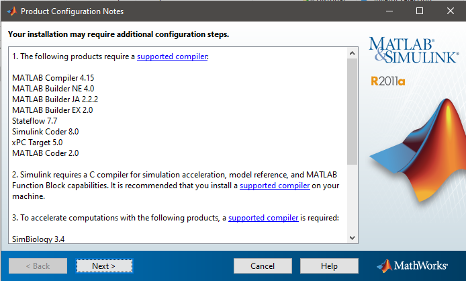Select the line MATLAB Builder EX 2.0

tap(52, 110)
